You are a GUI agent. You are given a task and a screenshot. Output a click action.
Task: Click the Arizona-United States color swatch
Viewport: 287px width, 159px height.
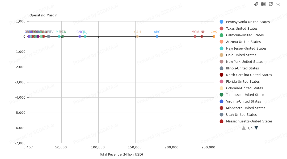(x=222, y=42)
